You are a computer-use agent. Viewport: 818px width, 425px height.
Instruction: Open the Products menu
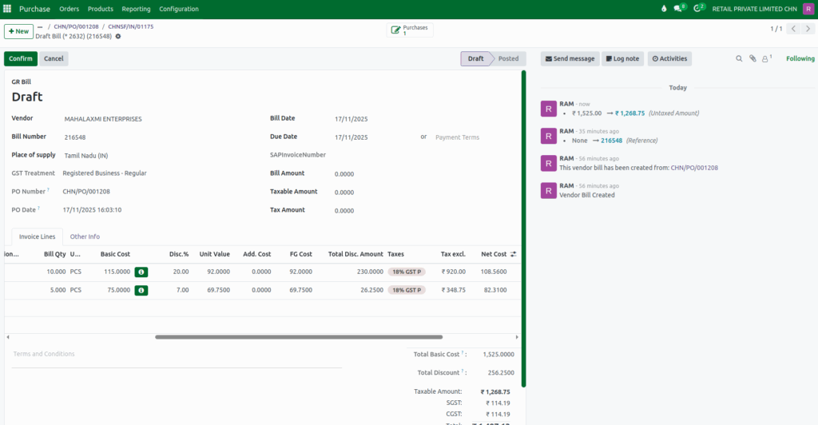point(100,9)
